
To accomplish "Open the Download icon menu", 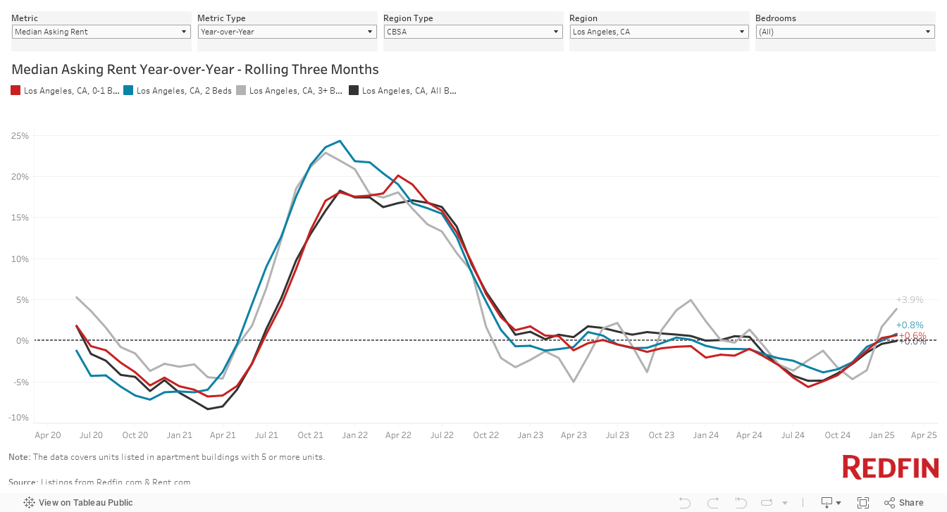I will 831,502.
